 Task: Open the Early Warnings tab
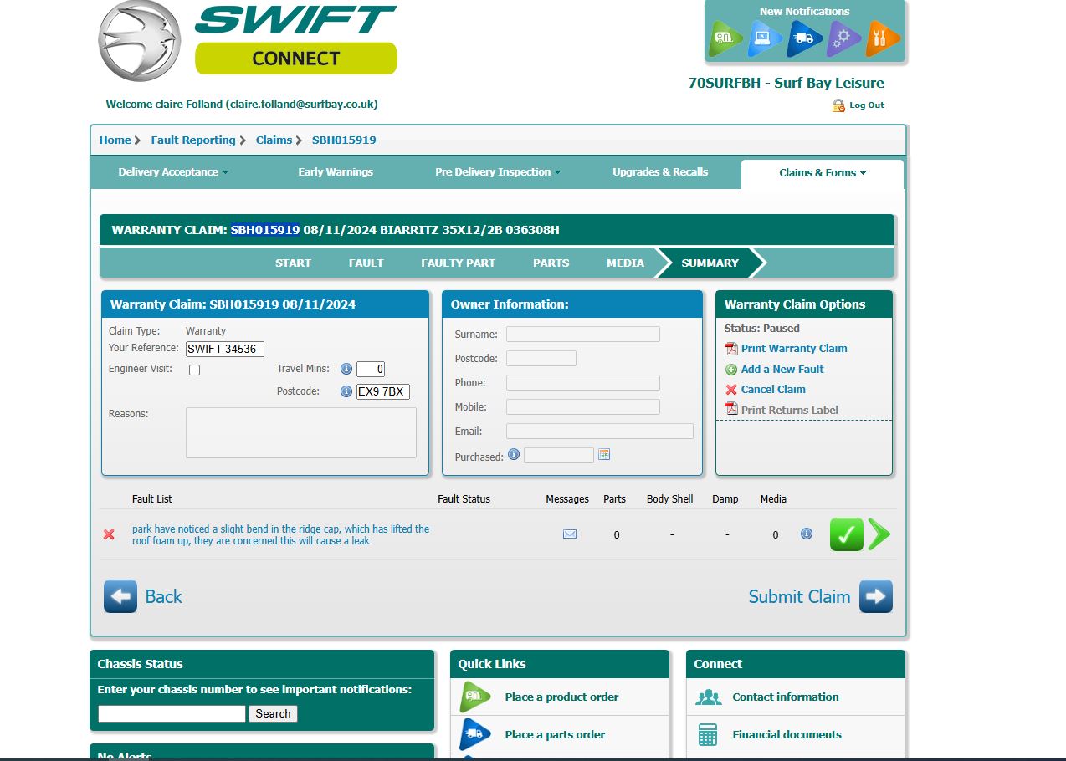pyautogui.click(x=336, y=172)
